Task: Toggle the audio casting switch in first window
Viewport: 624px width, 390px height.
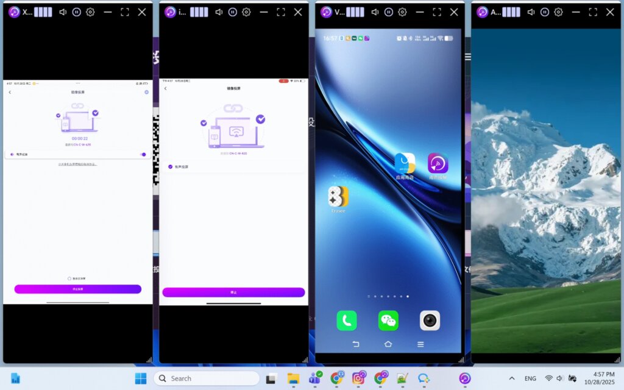Action: pyautogui.click(x=143, y=155)
